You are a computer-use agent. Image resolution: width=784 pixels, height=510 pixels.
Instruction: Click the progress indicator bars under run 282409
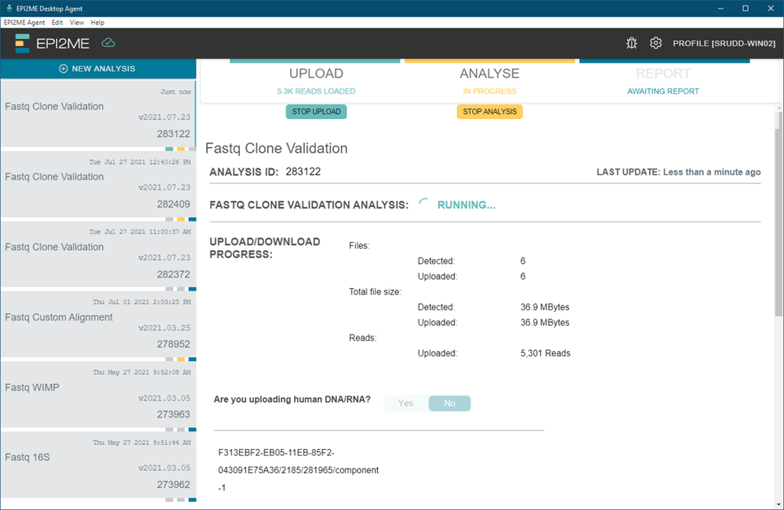180,219
